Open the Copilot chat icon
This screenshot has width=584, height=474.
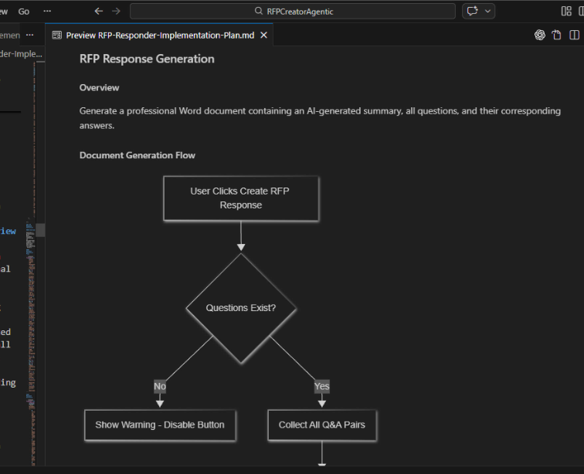pos(471,12)
